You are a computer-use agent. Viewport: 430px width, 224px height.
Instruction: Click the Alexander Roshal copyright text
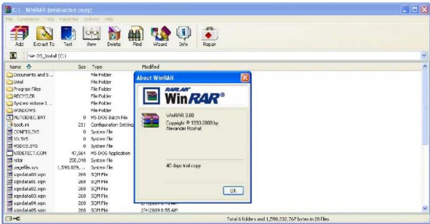184,128
